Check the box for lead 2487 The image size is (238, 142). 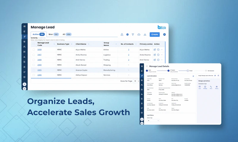pos(34,55)
